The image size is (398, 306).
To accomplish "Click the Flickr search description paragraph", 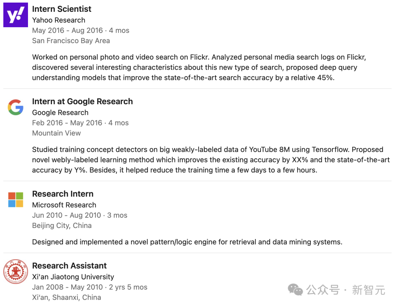I will point(199,67).
